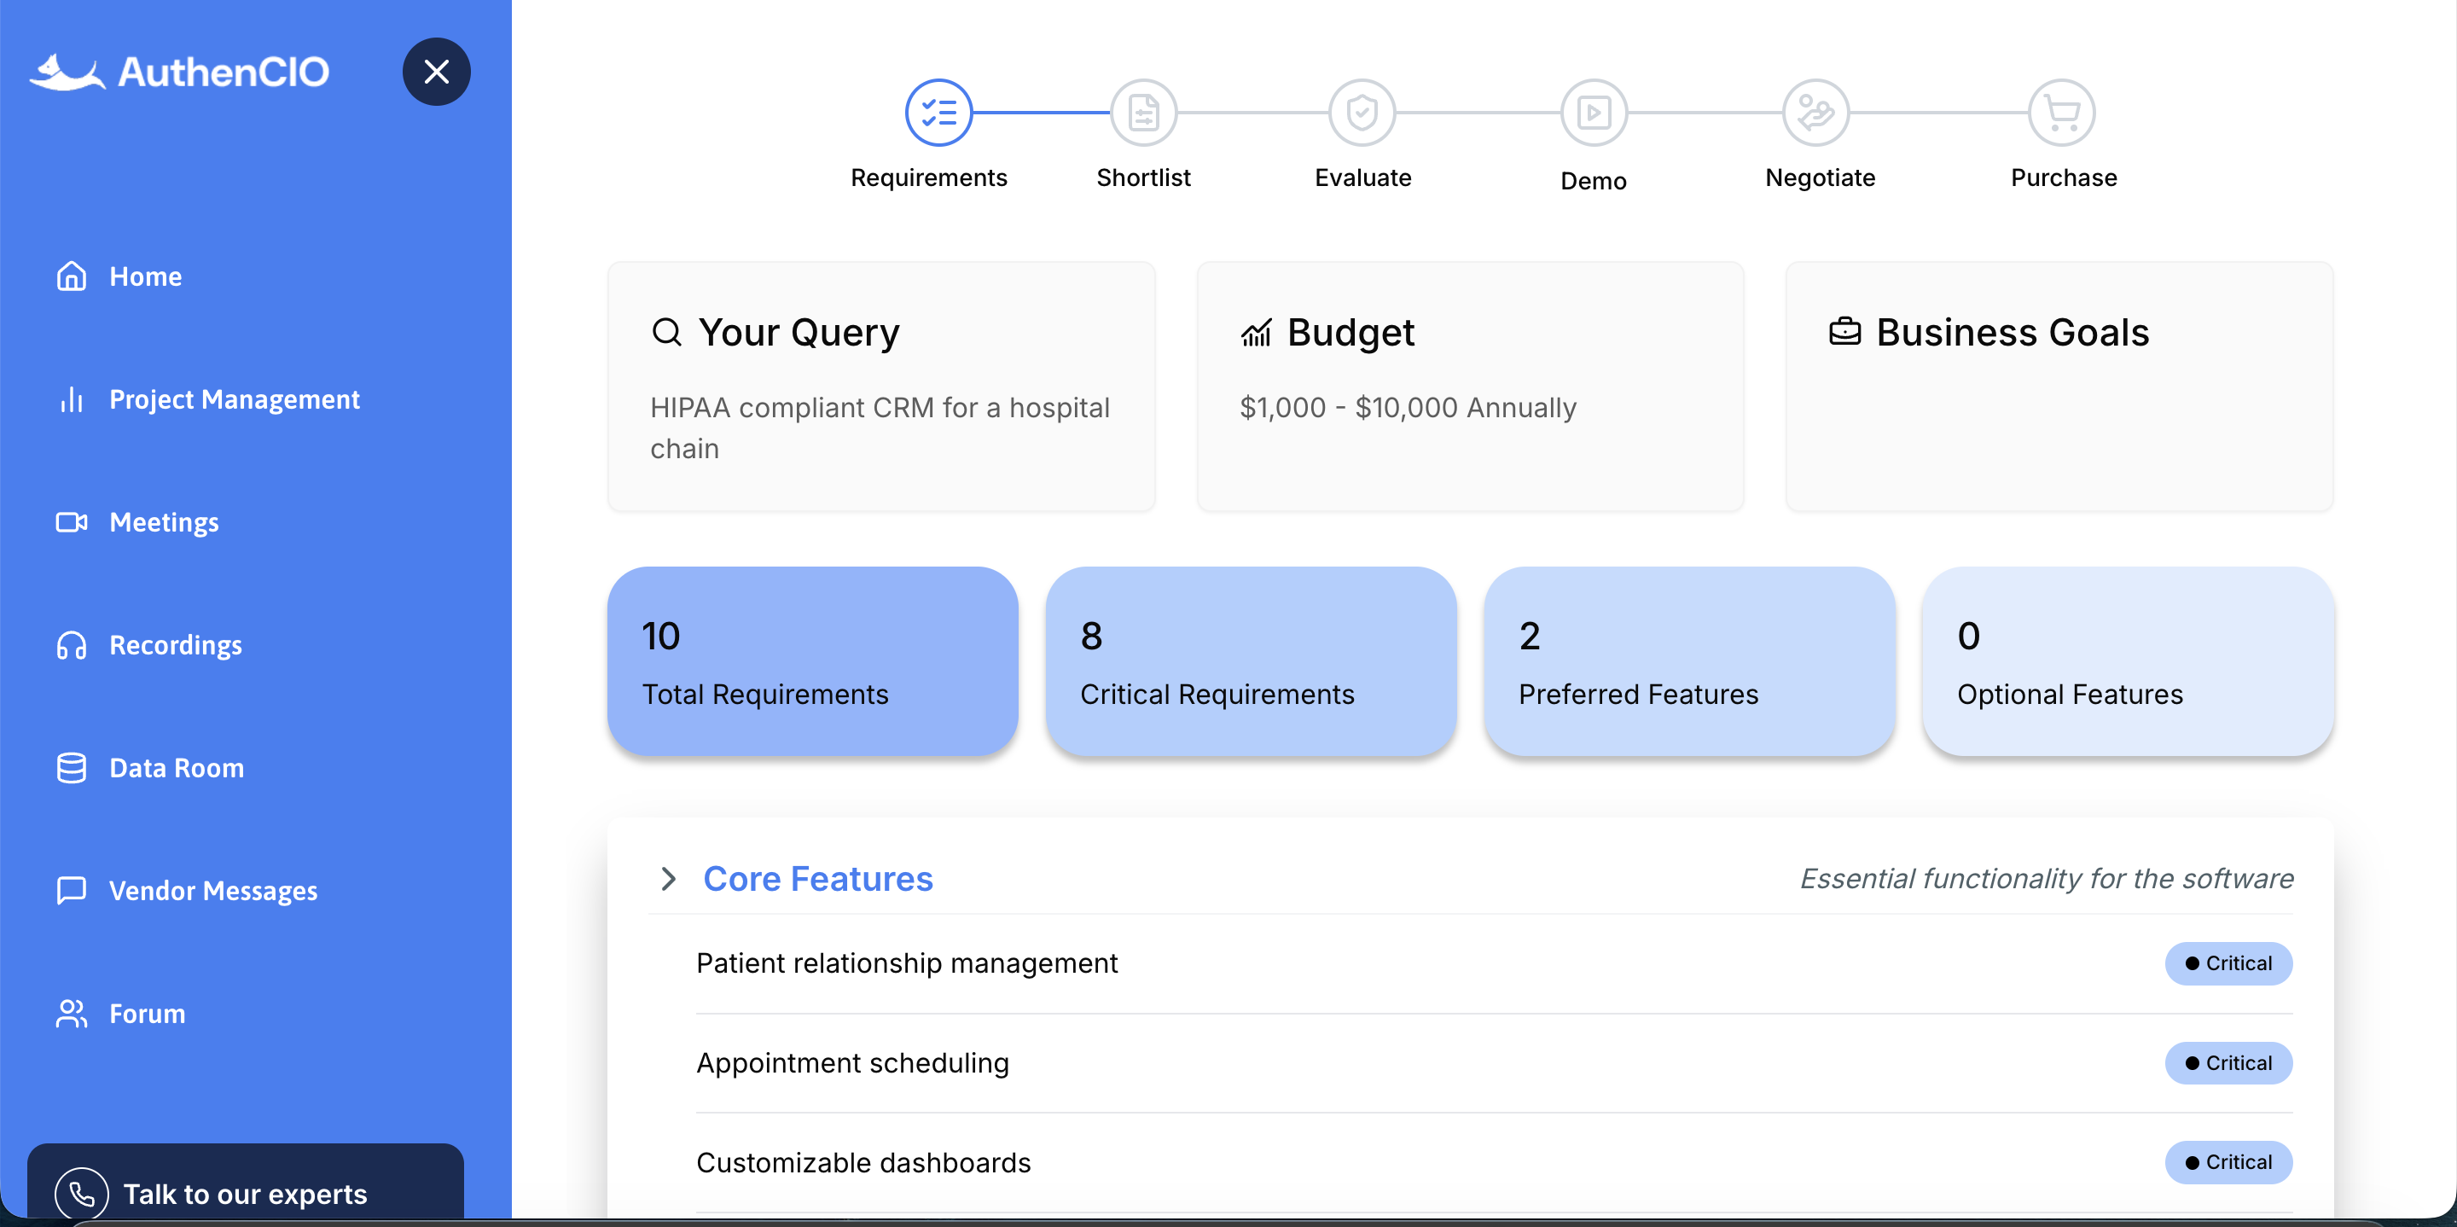Select the Purchase cart step icon
Viewport: 2457px width, 1227px height.
pyautogui.click(x=2061, y=113)
